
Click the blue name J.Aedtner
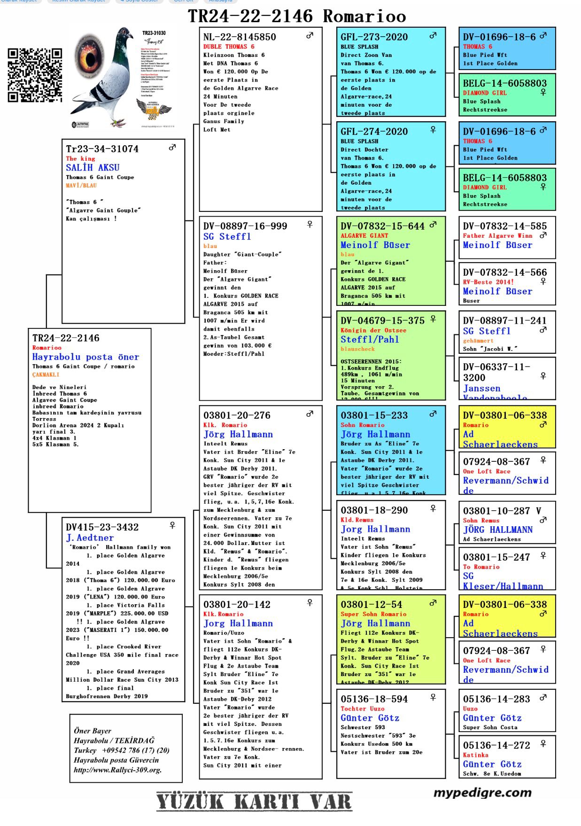point(90,538)
